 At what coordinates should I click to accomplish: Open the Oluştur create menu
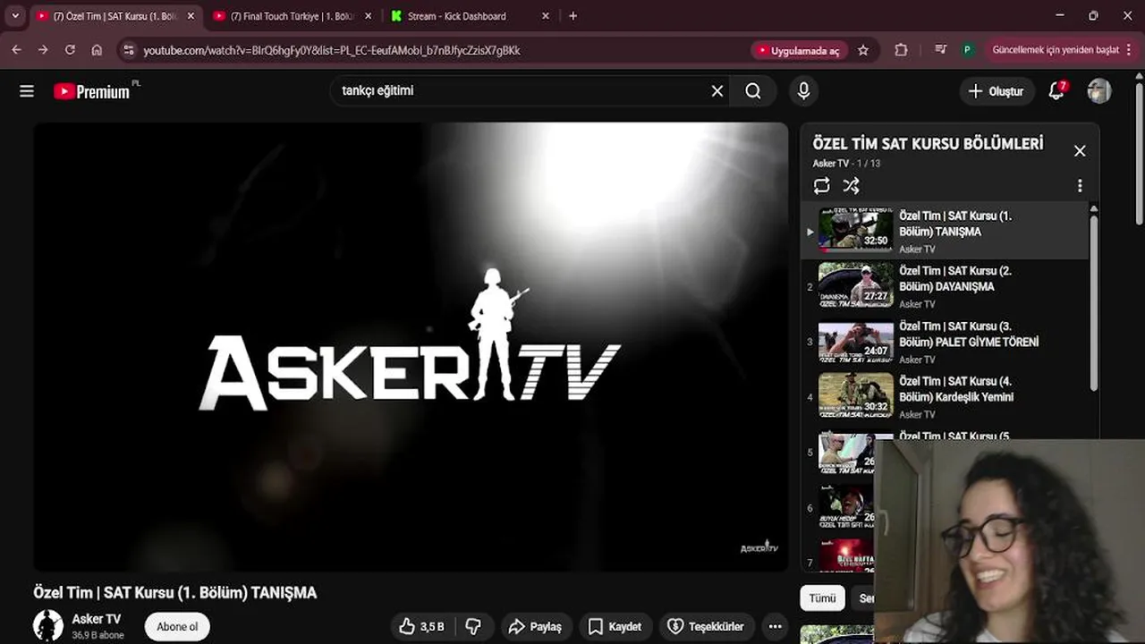997,91
